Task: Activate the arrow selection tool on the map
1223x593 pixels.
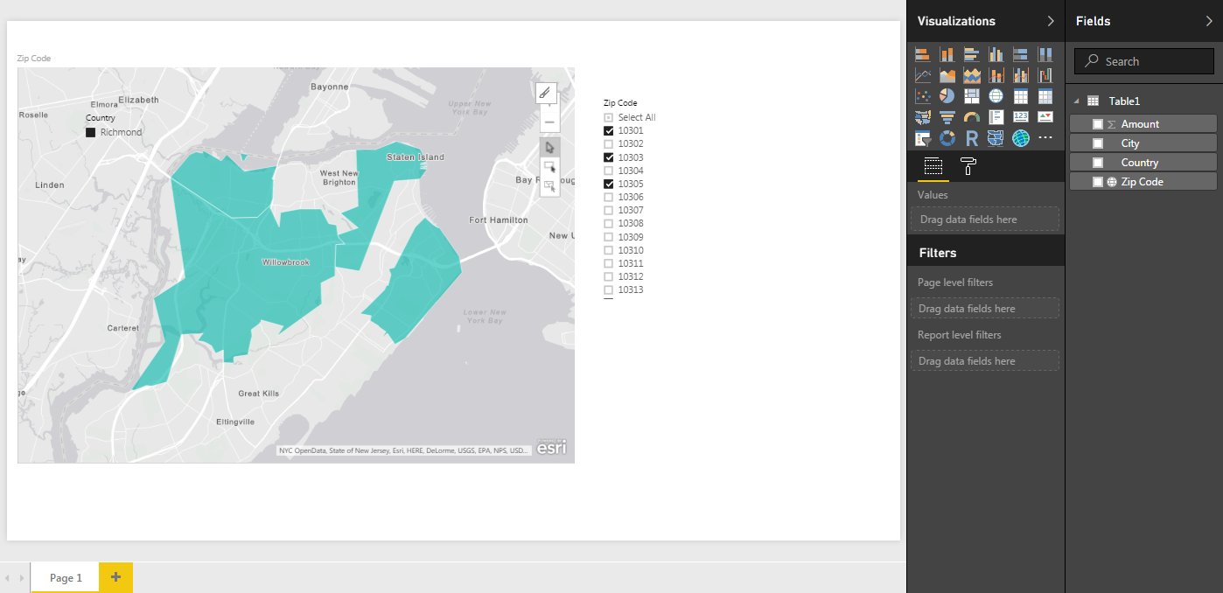Action: click(x=549, y=147)
